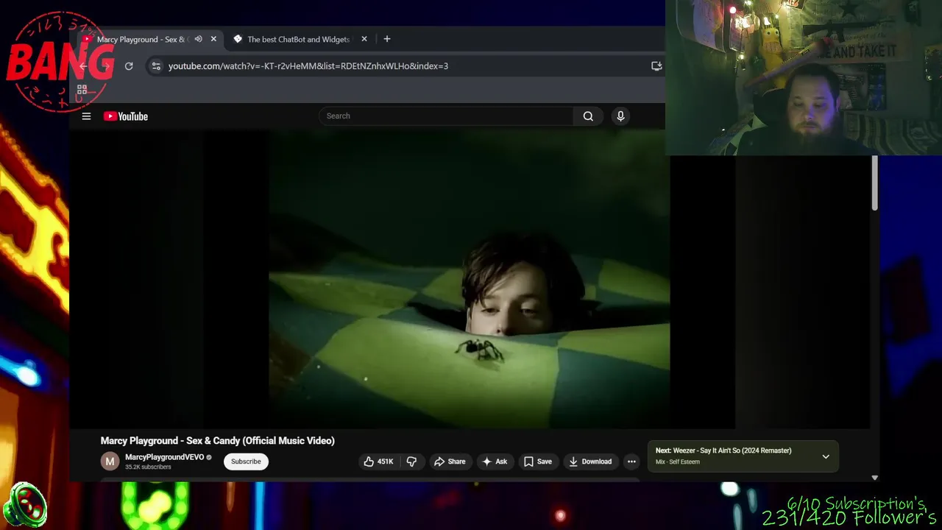Go back with the browser back arrow
Viewport: 942px width, 530px height.
click(x=83, y=66)
